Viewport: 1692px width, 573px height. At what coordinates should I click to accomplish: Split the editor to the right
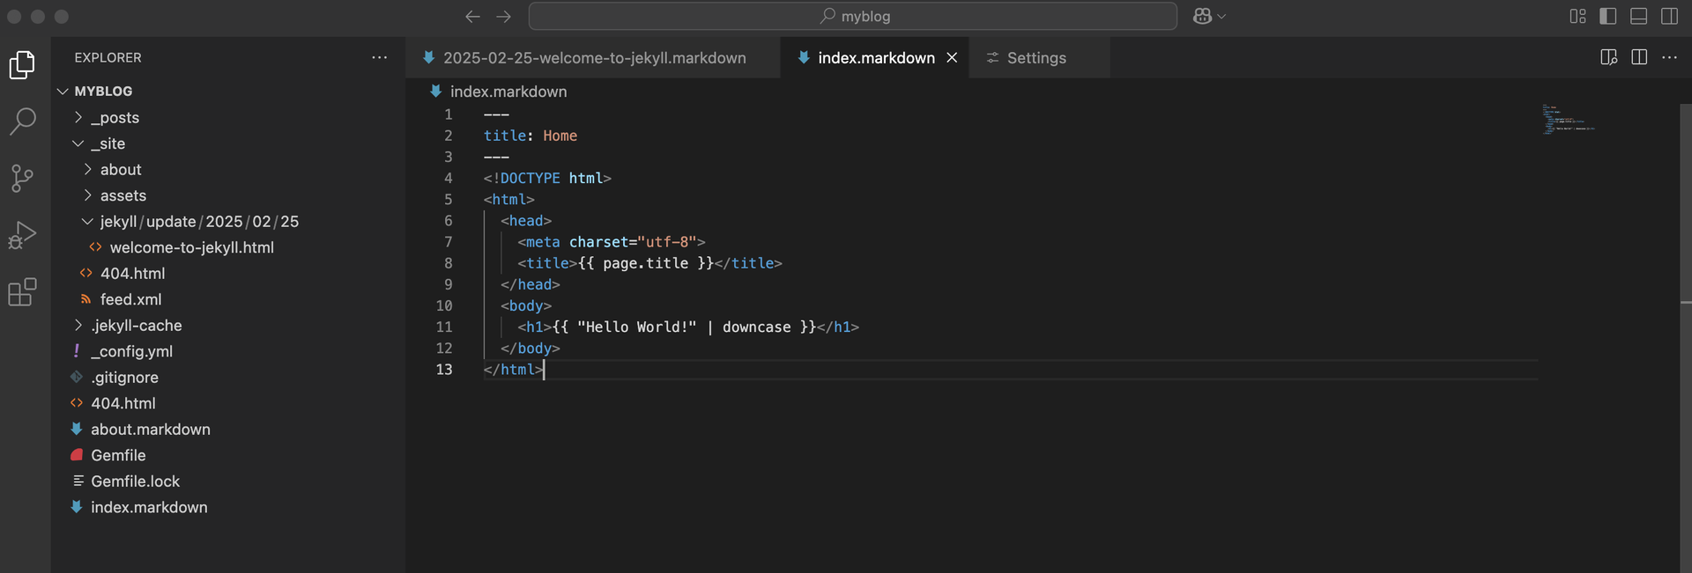(x=1639, y=57)
